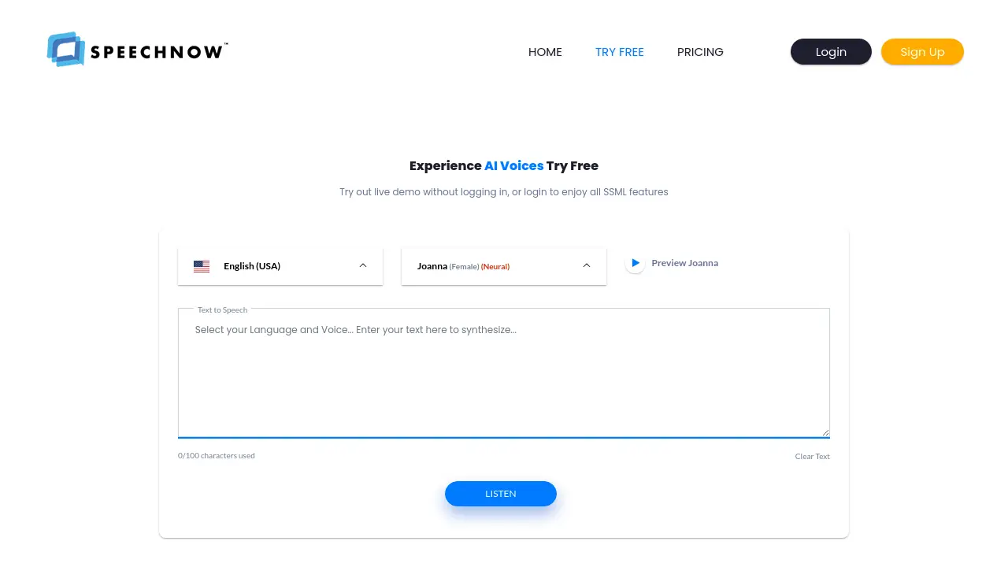This screenshot has width=1008, height=567.
Task: Open the PRICING page
Action: 700,52
